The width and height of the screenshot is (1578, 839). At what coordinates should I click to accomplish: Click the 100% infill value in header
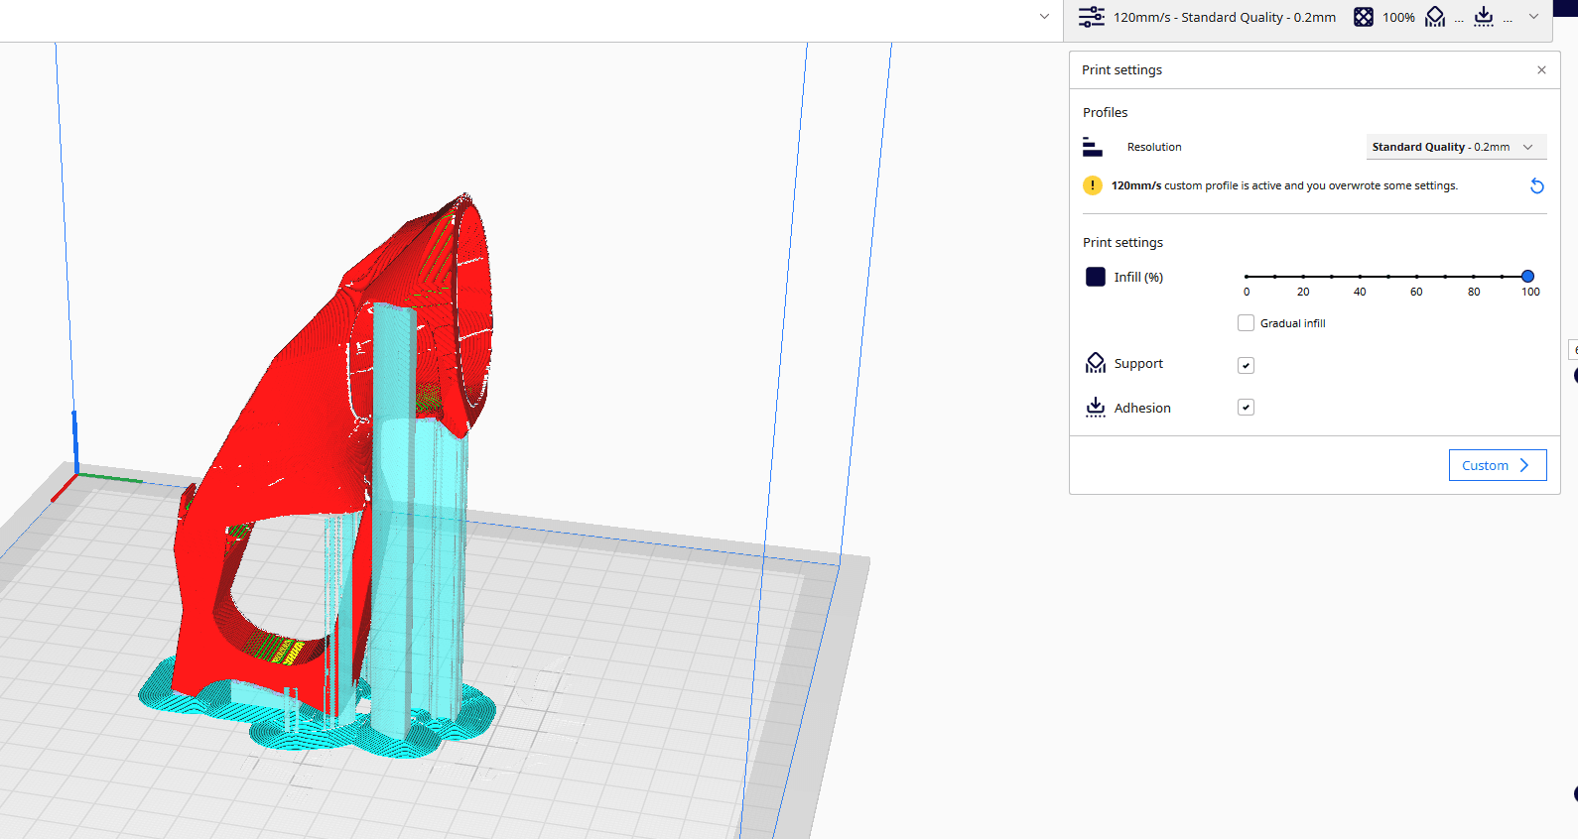1398,17
